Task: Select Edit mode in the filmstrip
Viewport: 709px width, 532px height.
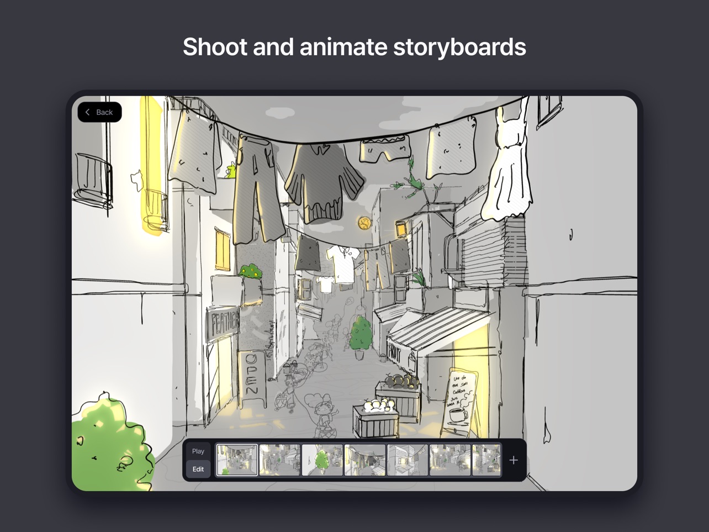Action: coord(198,469)
